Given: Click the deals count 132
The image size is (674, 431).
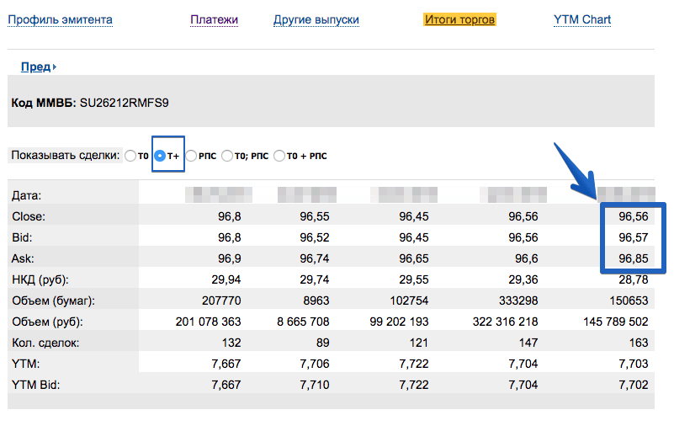Looking at the screenshot, I should click(231, 343).
